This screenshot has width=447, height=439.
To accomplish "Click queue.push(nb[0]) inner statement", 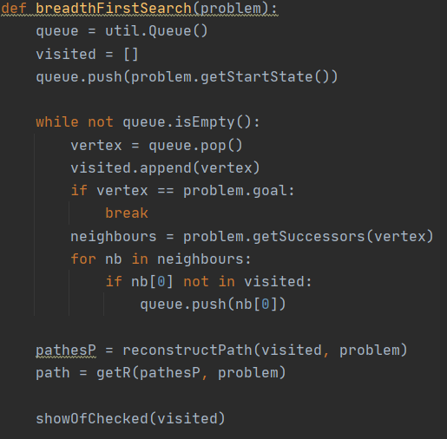I will click(x=213, y=305).
